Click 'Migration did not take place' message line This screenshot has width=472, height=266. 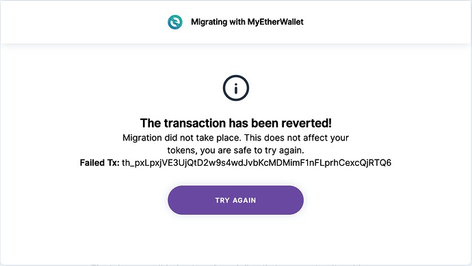(x=236, y=138)
